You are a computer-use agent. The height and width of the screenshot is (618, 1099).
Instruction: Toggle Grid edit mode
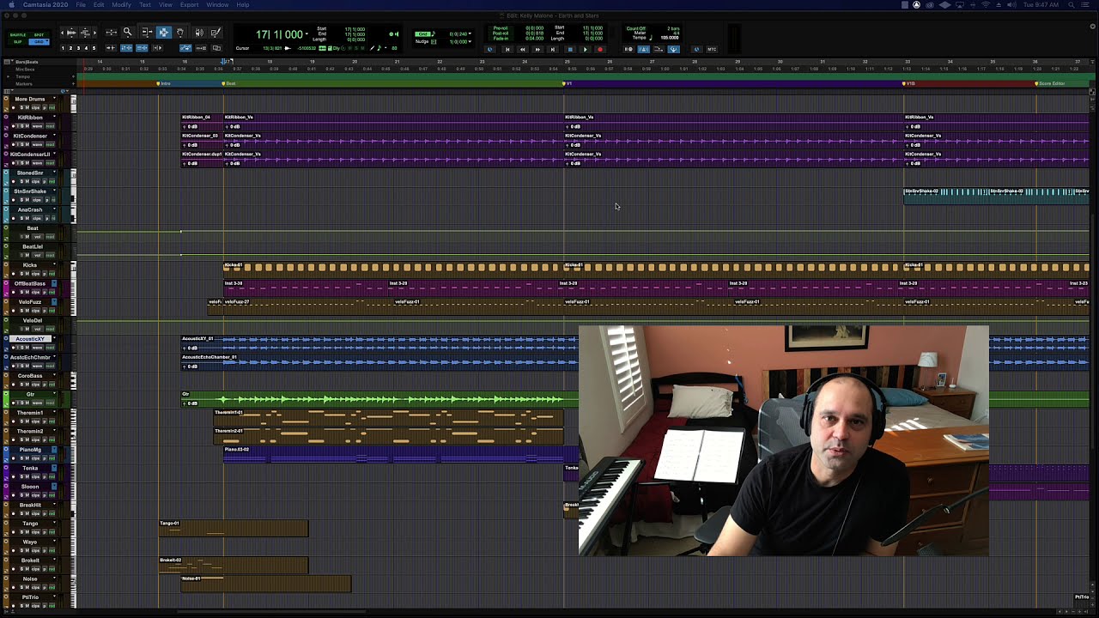[39, 42]
